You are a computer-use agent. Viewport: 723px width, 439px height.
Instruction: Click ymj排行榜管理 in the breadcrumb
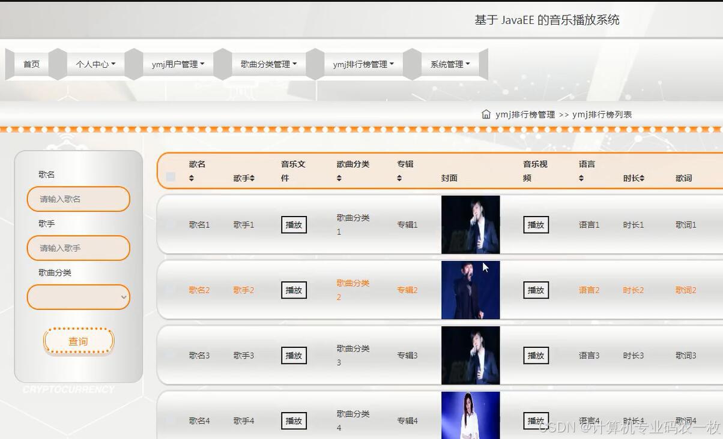pos(525,115)
